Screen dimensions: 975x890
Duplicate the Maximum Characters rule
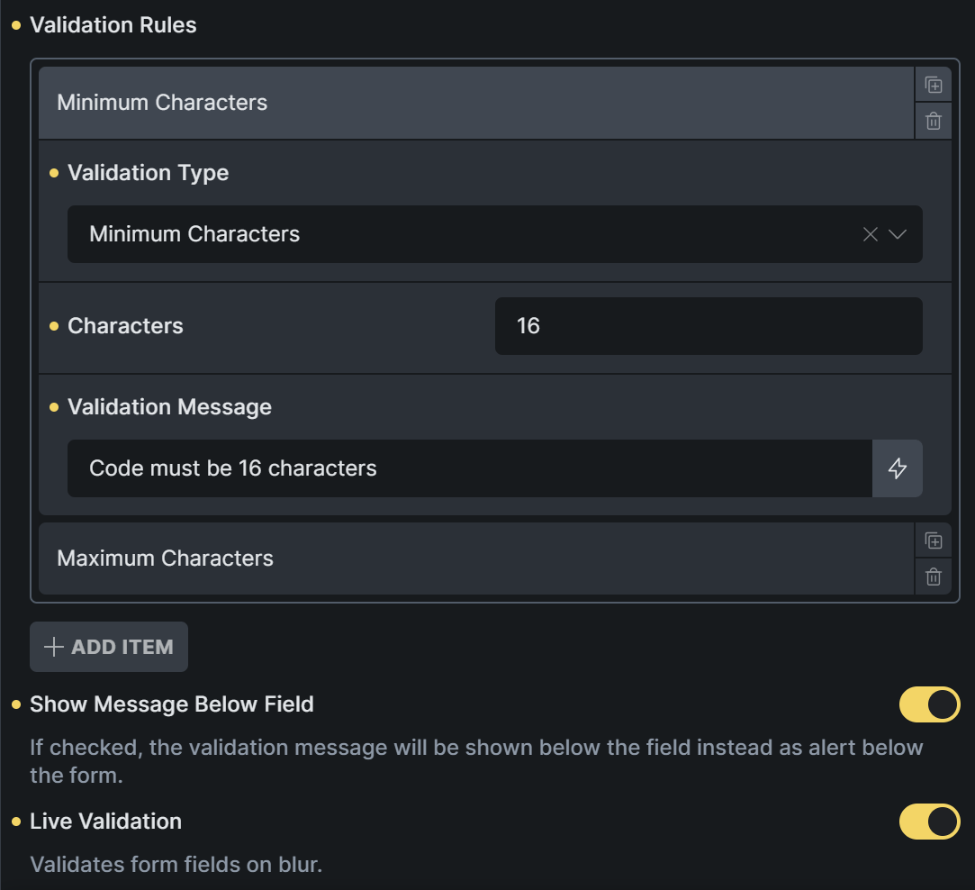934,541
